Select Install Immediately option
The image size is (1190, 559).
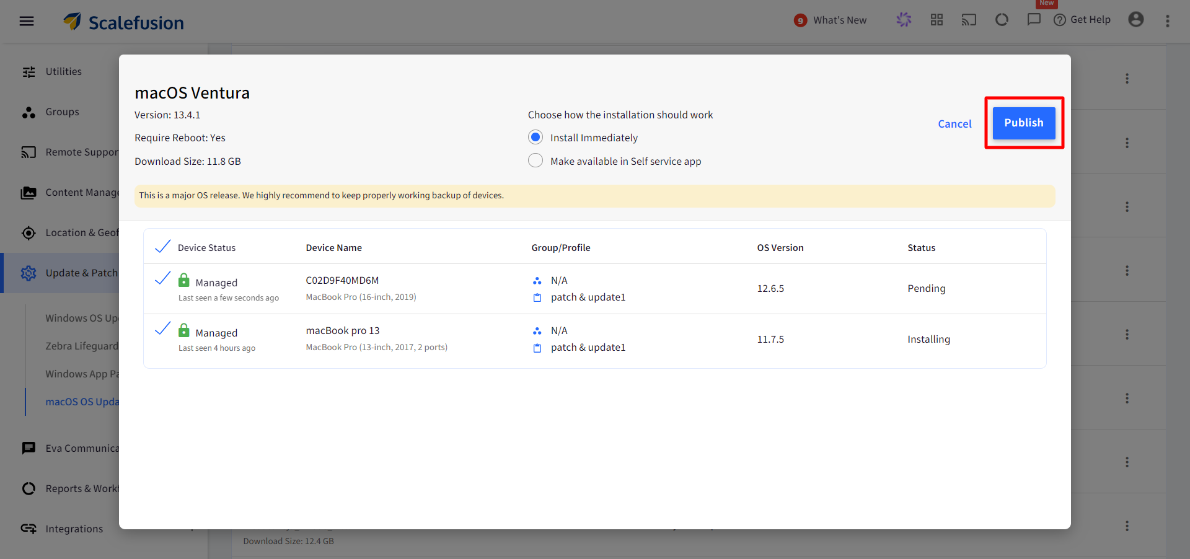tap(535, 137)
